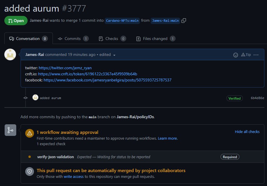Click the 19 minutes ago timestamp

(x=82, y=54)
